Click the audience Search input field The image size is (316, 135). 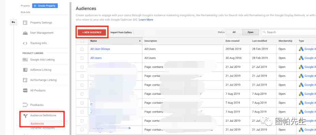coord(289,32)
